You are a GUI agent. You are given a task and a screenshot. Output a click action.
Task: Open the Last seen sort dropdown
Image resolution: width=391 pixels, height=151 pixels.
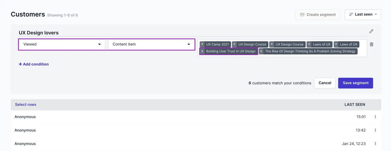pyautogui.click(x=363, y=14)
